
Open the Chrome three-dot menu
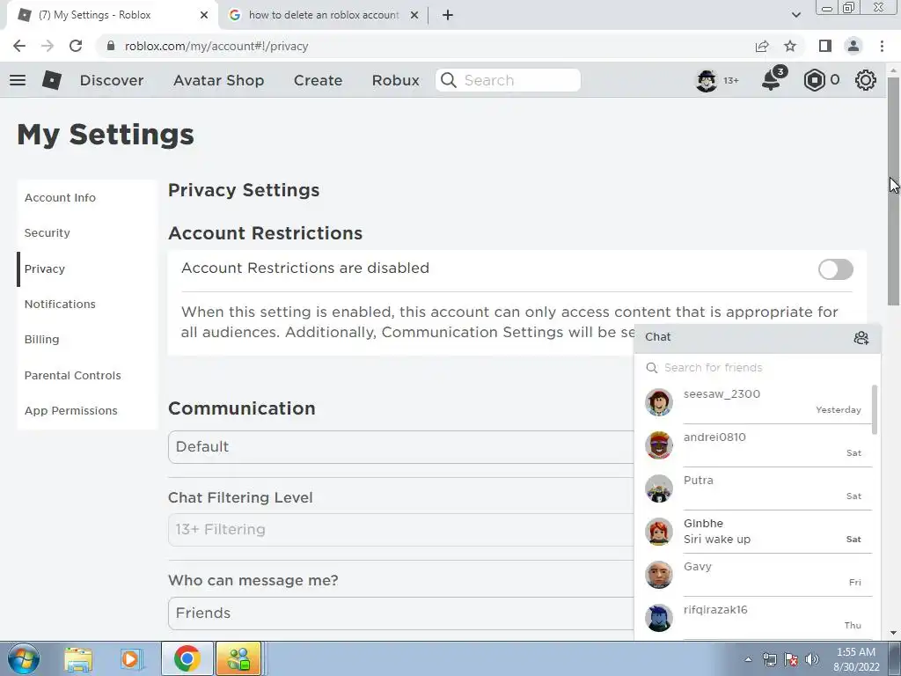pyautogui.click(x=882, y=46)
